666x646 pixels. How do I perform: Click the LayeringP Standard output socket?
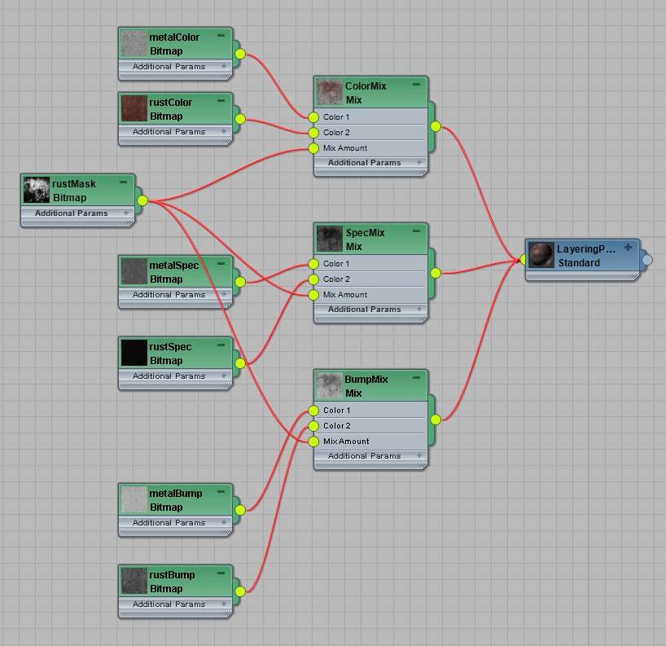tap(647, 260)
